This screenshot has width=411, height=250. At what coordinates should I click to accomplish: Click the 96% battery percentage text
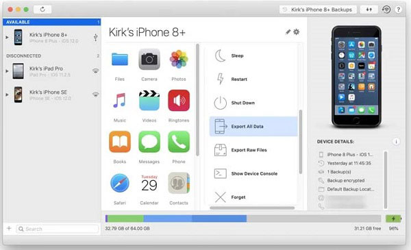393,229
